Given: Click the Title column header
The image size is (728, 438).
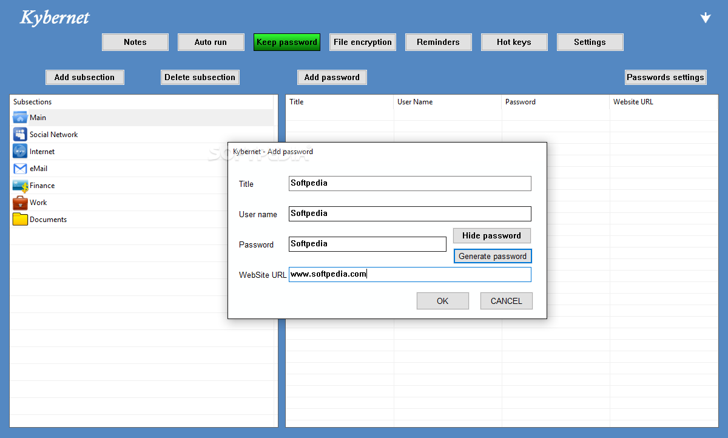Looking at the screenshot, I should (x=340, y=102).
